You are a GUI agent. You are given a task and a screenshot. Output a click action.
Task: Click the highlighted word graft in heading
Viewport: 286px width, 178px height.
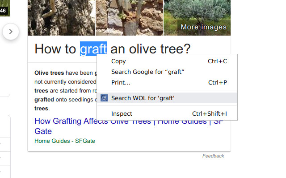93,49
